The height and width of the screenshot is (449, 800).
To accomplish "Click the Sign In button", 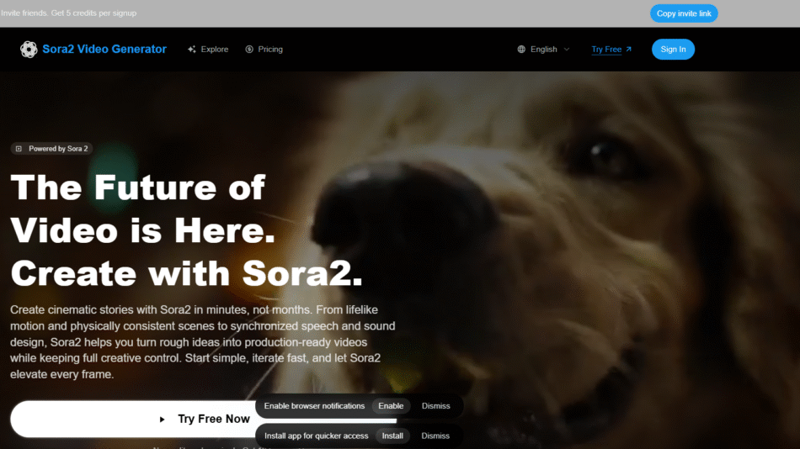I will [x=673, y=50].
